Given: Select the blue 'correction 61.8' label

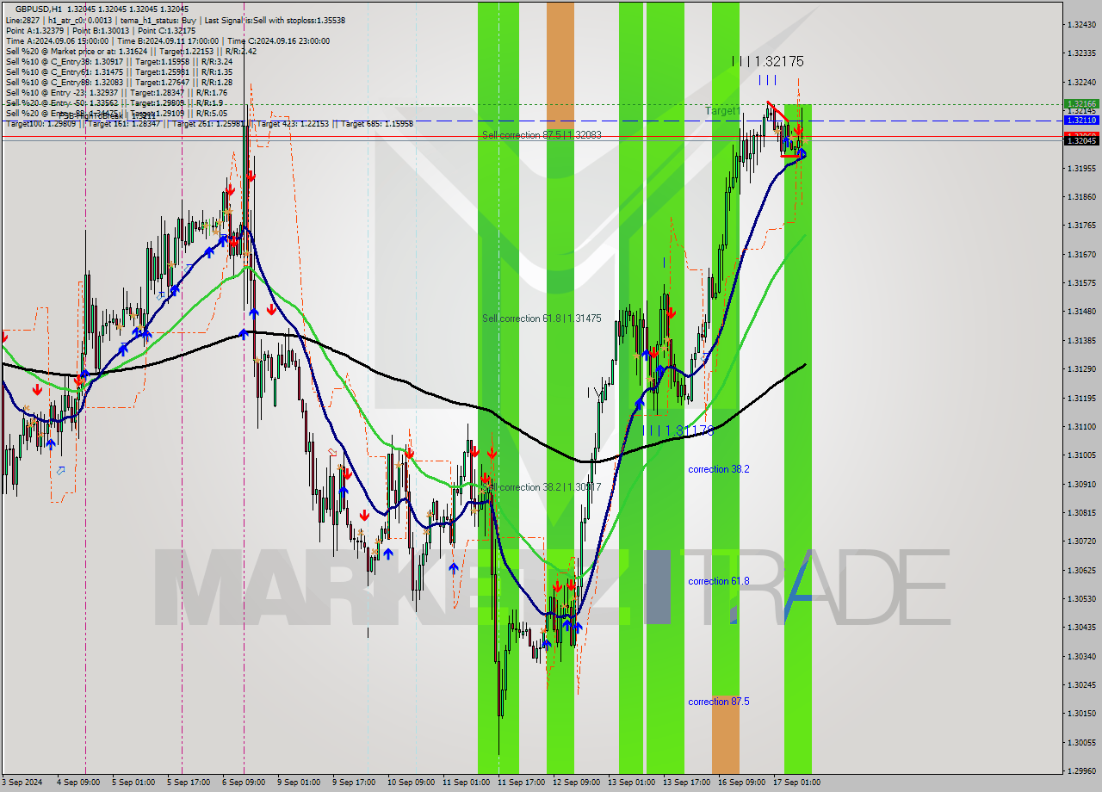Looking at the screenshot, I should pyautogui.click(x=719, y=581).
